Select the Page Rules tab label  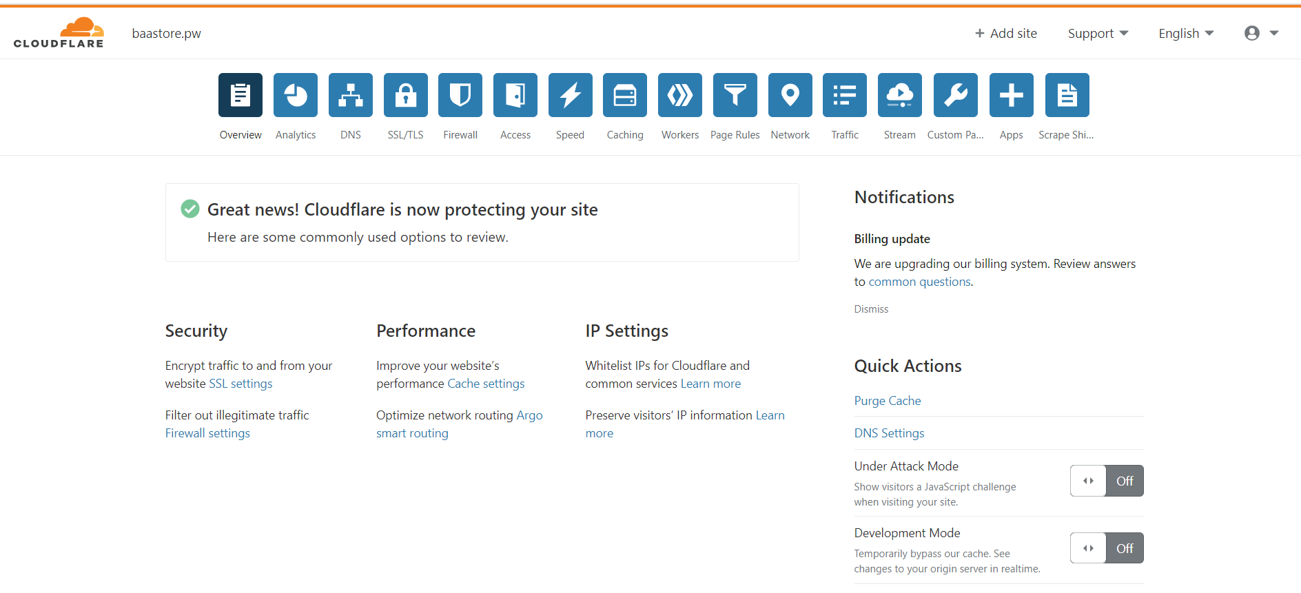(x=735, y=135)
